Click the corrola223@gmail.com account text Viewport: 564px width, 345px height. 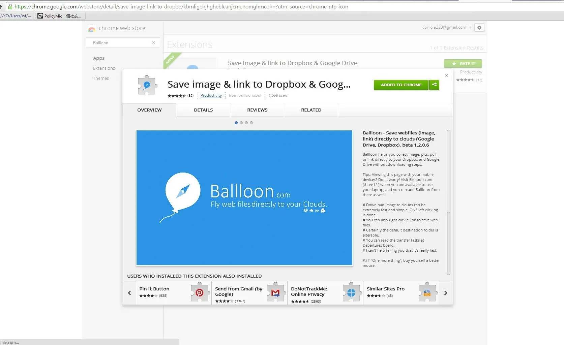444,27
